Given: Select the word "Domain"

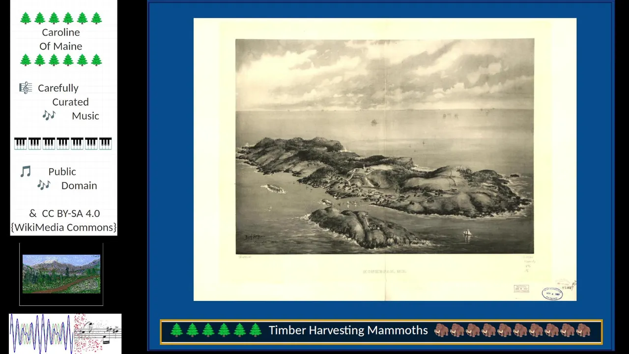Looking at the screenshot, I should coord(79,185).
